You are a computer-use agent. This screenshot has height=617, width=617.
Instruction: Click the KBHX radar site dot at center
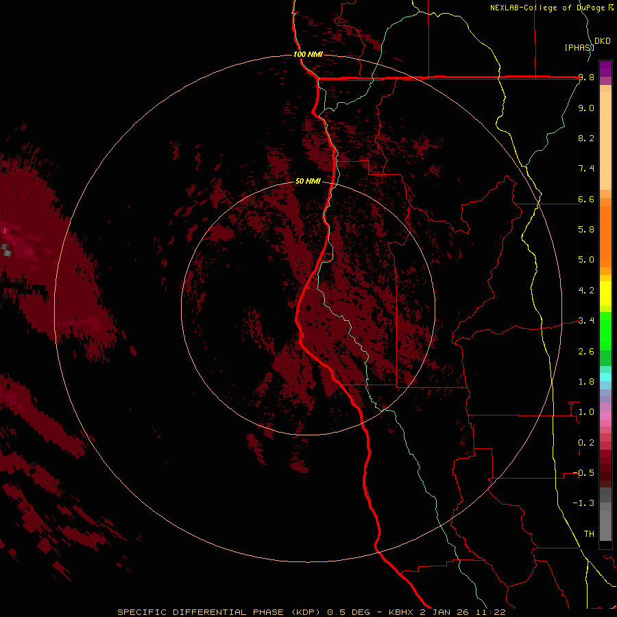(308, 308)
